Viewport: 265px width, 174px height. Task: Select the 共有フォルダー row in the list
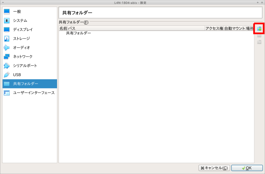(x=156, y=33)
